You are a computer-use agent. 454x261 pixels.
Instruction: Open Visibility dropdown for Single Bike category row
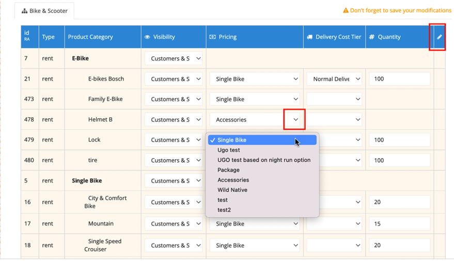click(174, 181)
